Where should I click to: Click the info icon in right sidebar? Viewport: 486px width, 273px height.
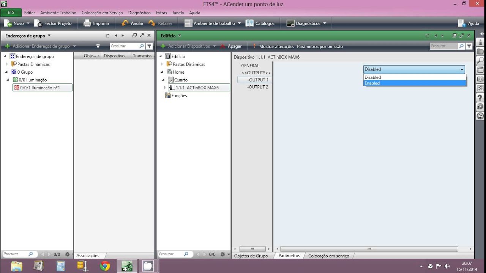[x=480, y=42]
